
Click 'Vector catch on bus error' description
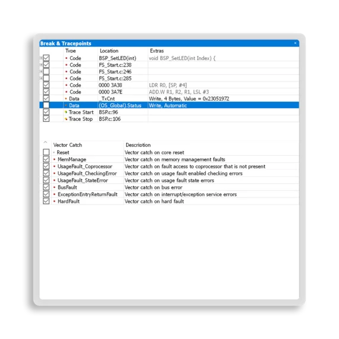[153, 187]
